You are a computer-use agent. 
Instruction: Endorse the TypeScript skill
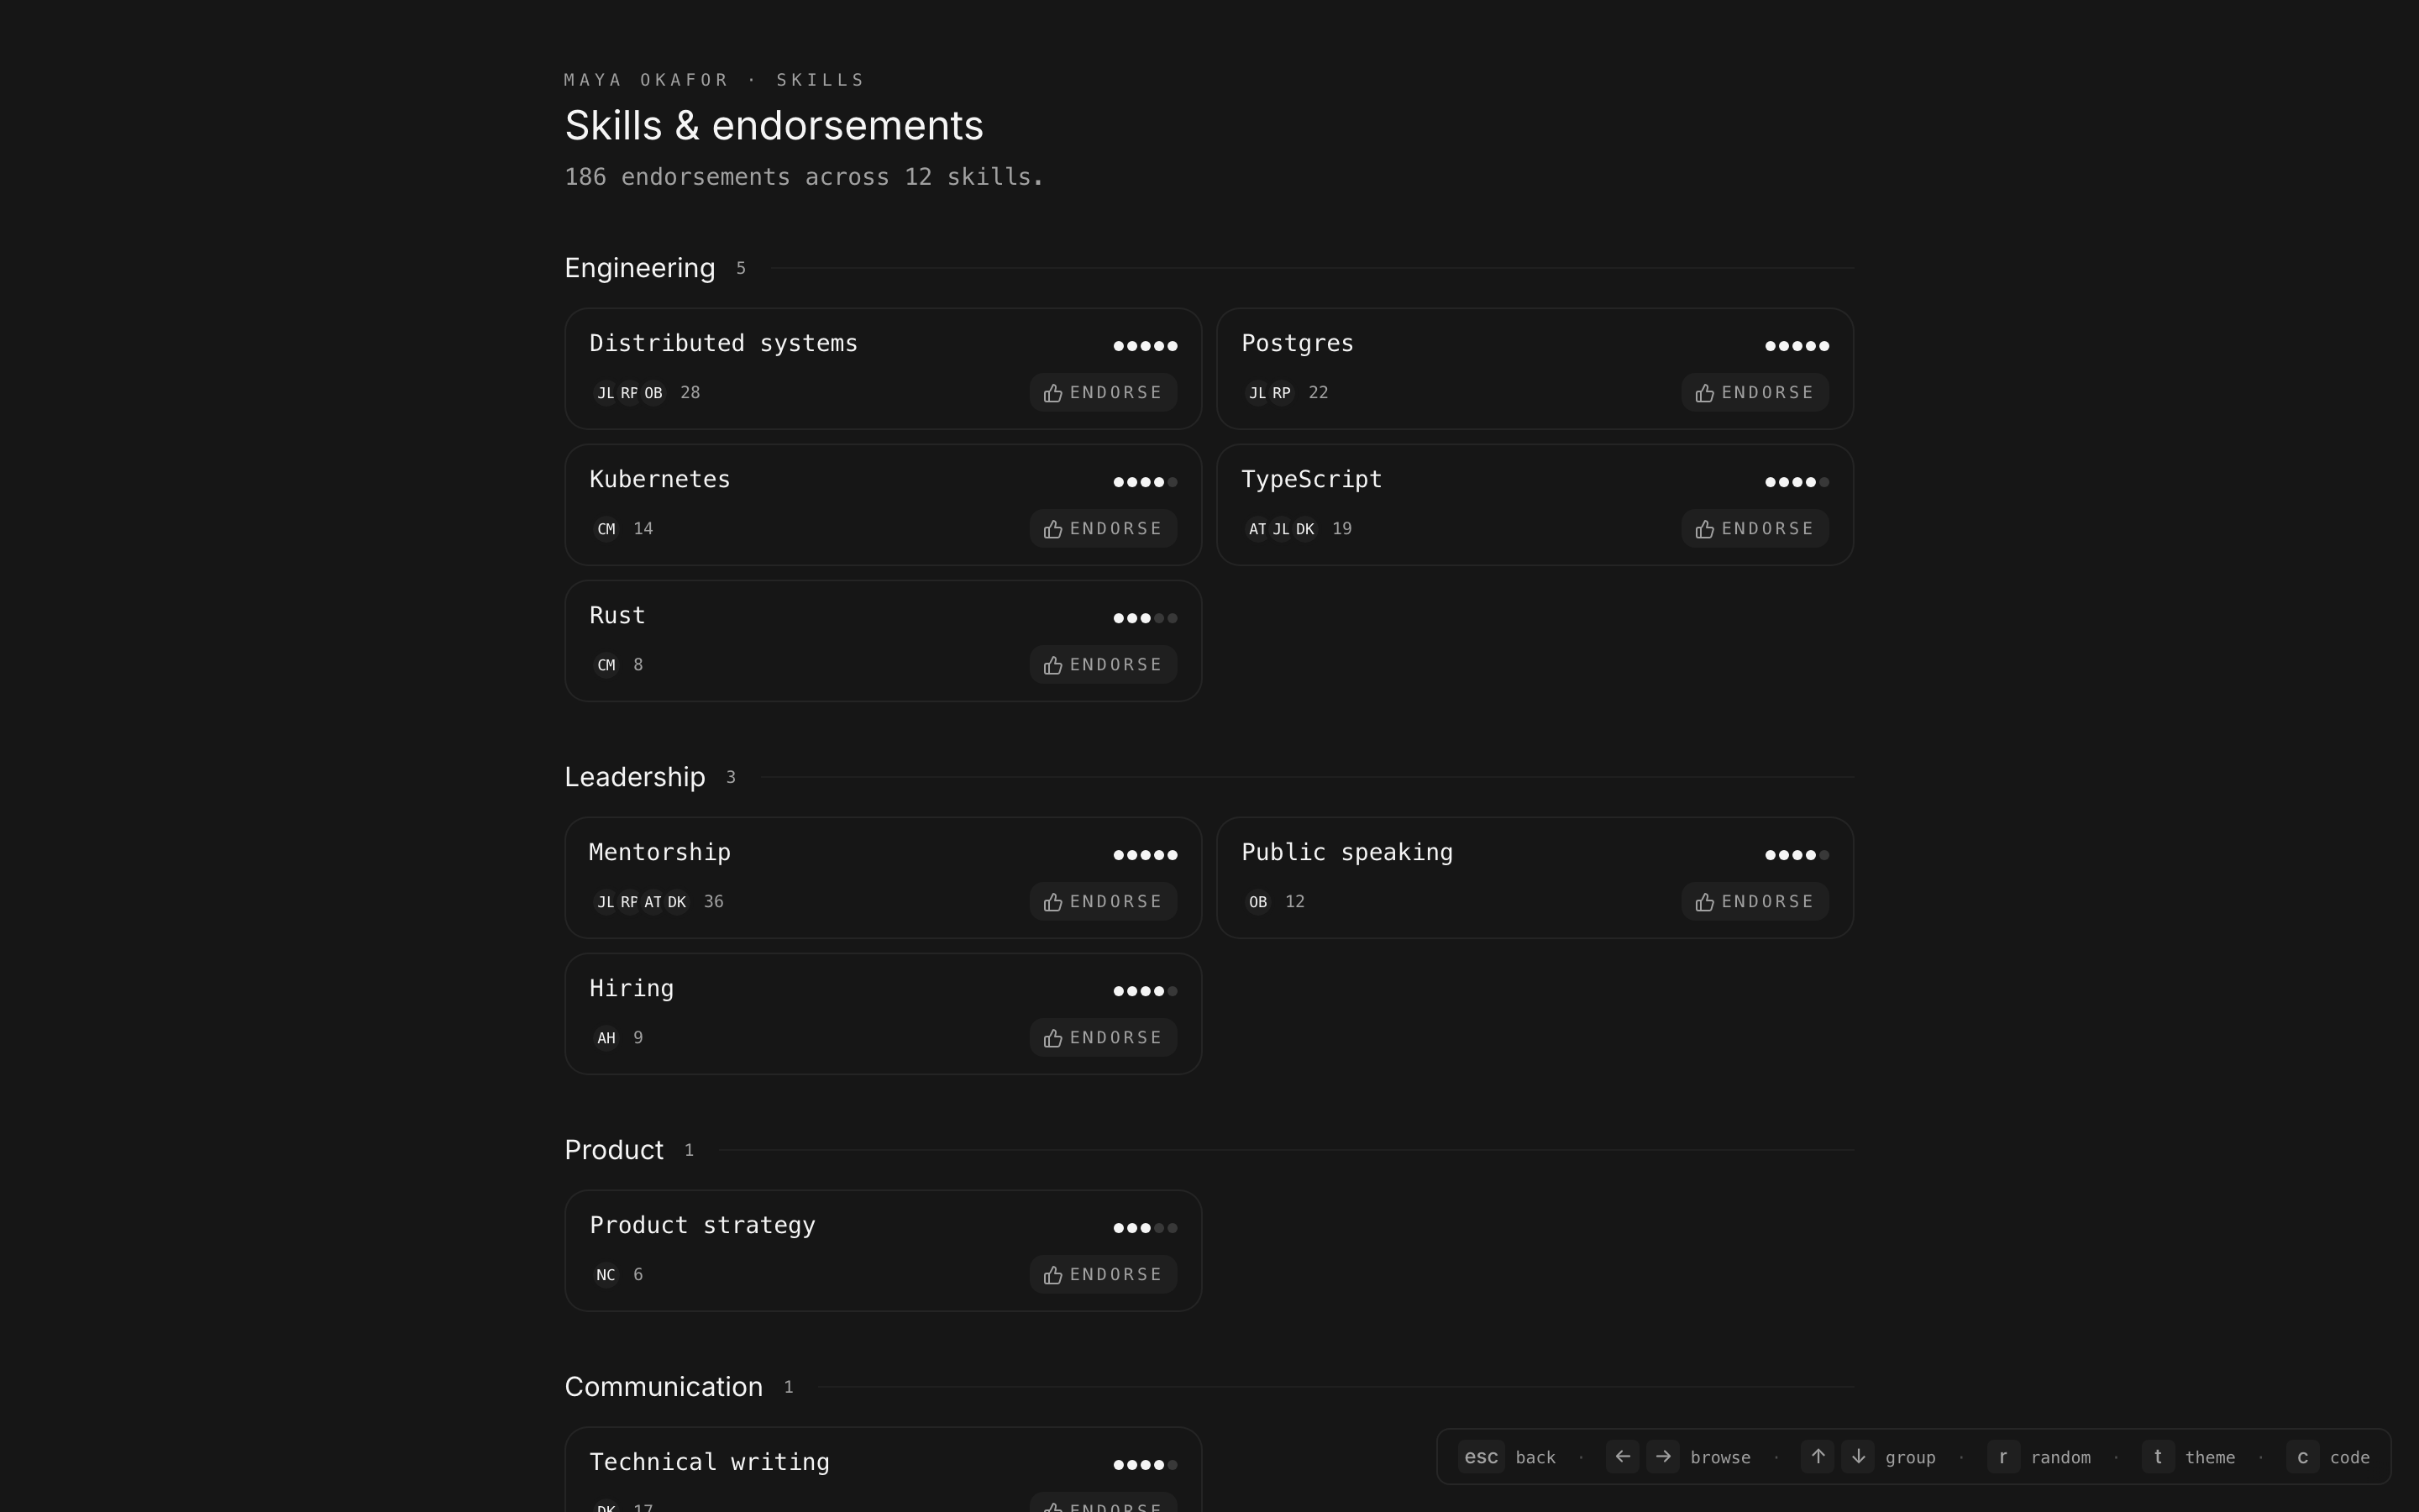point(1755,529)
